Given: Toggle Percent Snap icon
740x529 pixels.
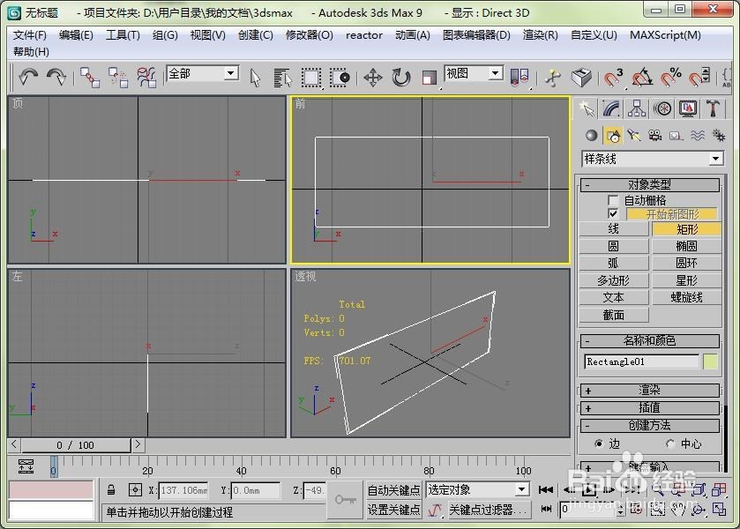Looking at the screenshot, I should point(670,78).
